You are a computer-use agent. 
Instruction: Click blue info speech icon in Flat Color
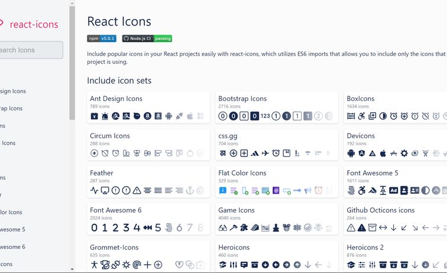click(x=223, y=190)
